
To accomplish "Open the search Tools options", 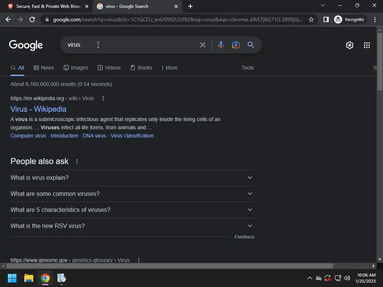I will click(248, 68).
